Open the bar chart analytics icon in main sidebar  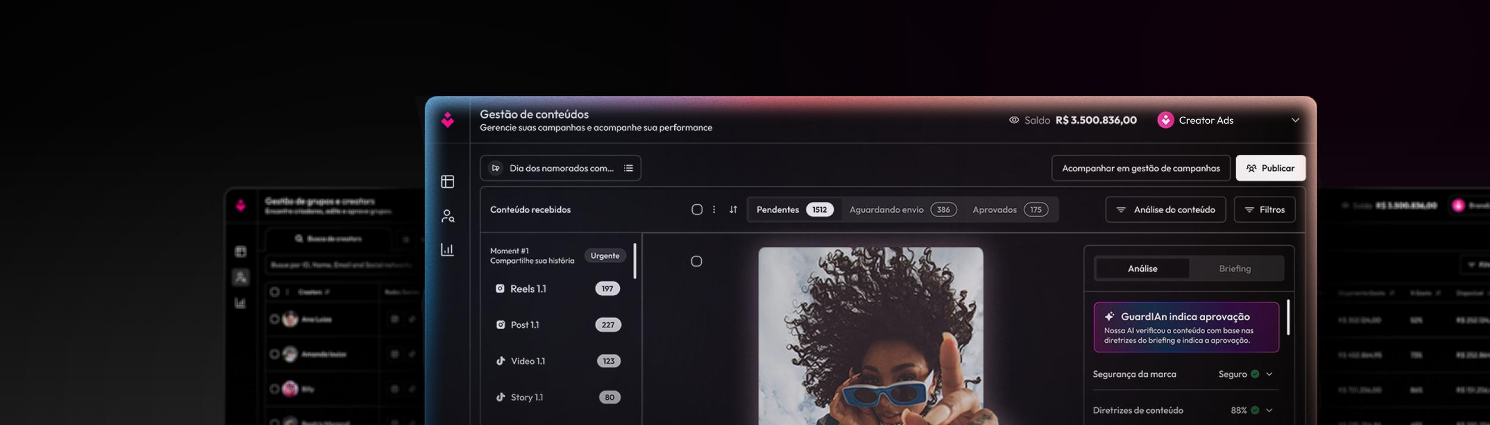(448, 249)
